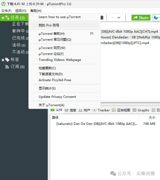This screenshot has height=180, width=160.
Task: Close the 帮助(H) menu
Action: click(36, 11)
